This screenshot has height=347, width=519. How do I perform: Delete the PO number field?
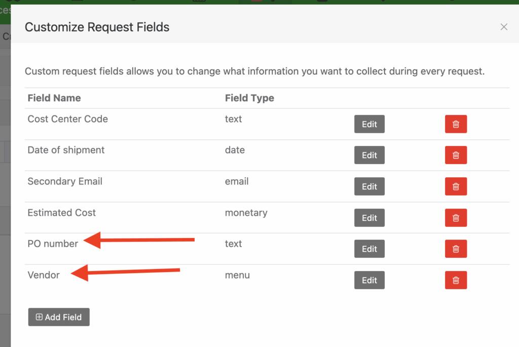pyautogui.click(x=456, y=249)
